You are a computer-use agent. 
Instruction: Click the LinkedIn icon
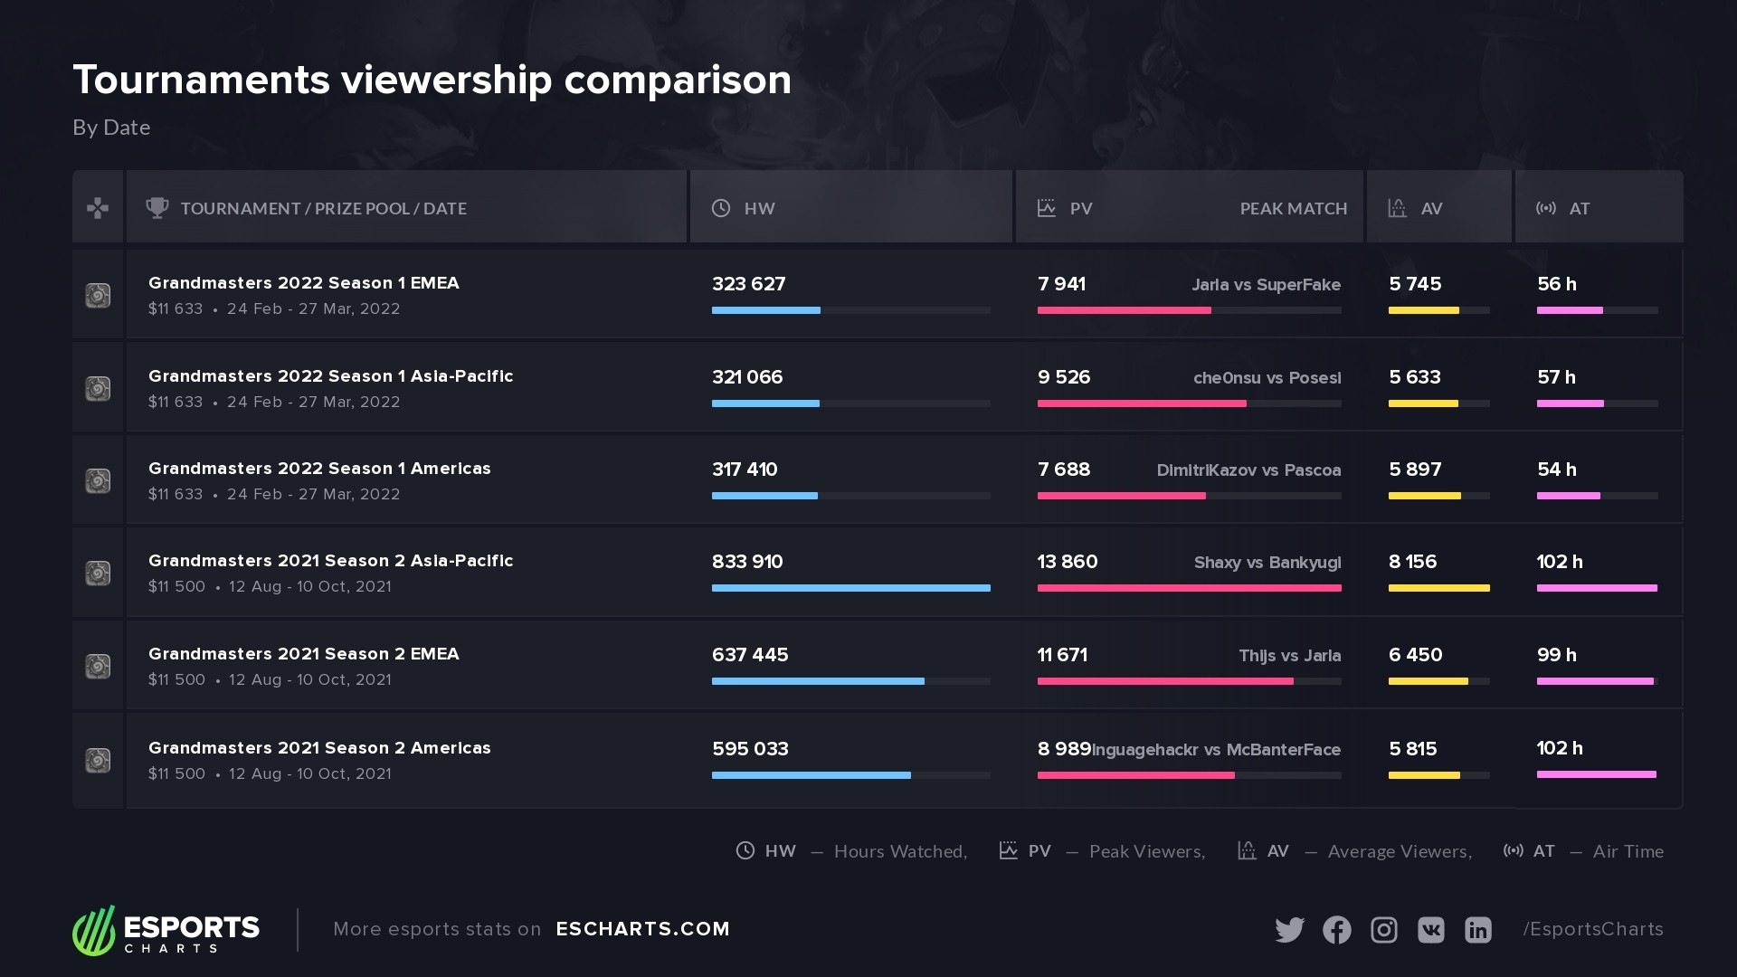point(1477,930)
